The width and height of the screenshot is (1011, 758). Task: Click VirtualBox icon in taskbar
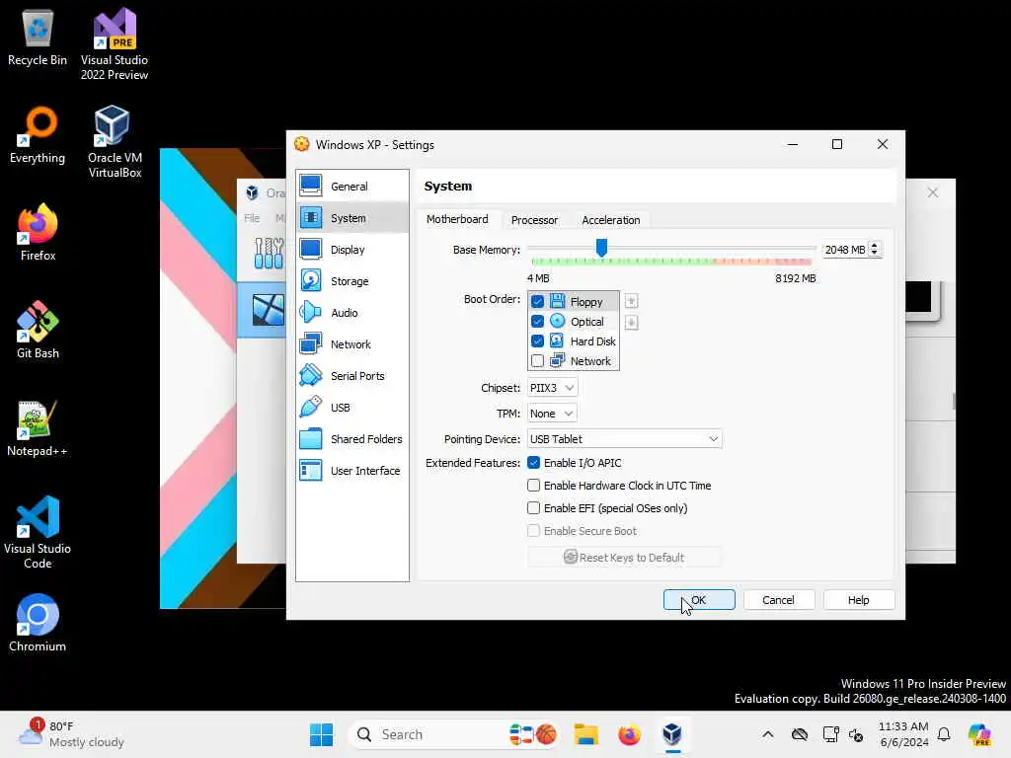pyautogui.click(x=672, y=734)
